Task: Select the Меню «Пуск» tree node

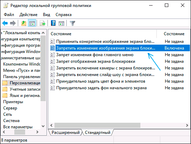Action: coord(22,70)
